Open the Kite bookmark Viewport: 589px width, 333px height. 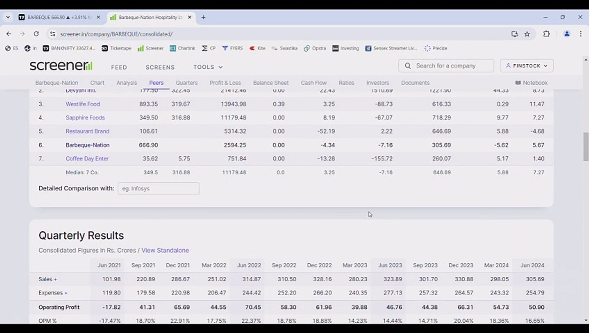coord(257,48)
